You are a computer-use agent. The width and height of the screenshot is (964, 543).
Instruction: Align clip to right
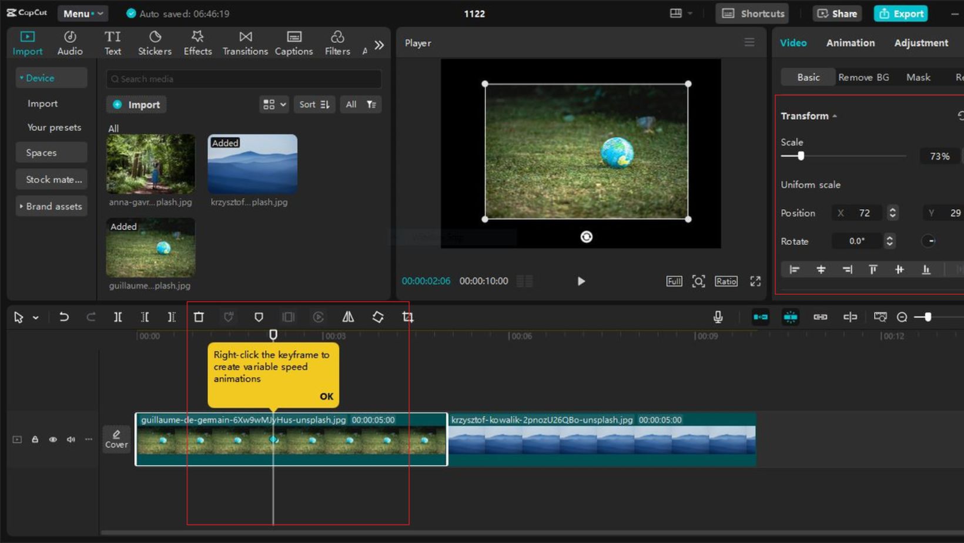(x=847, y=270)
